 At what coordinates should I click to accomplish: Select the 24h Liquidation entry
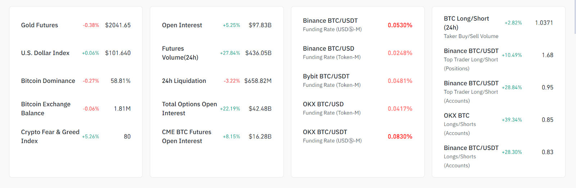(x=184, y=81)
